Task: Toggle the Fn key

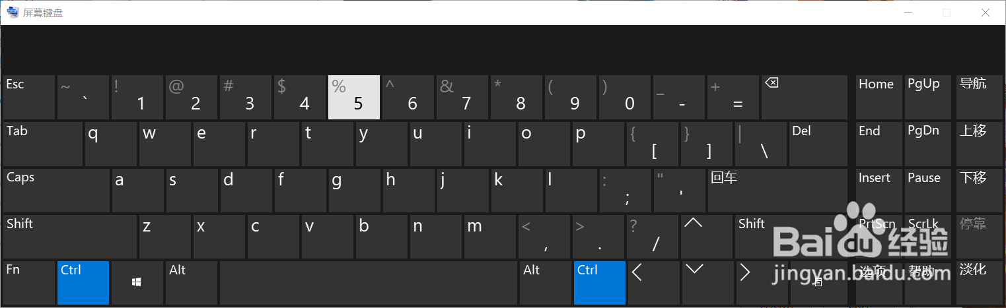Action: point(29,282)
